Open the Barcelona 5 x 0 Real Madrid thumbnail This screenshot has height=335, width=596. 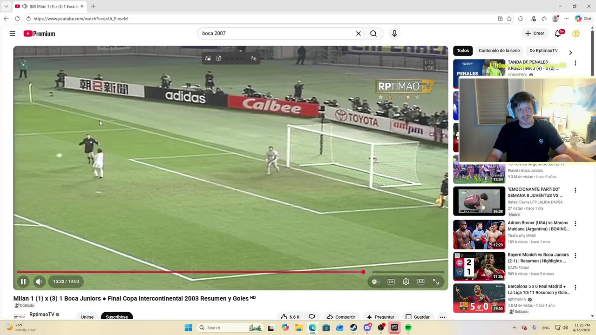click(479, 298)
